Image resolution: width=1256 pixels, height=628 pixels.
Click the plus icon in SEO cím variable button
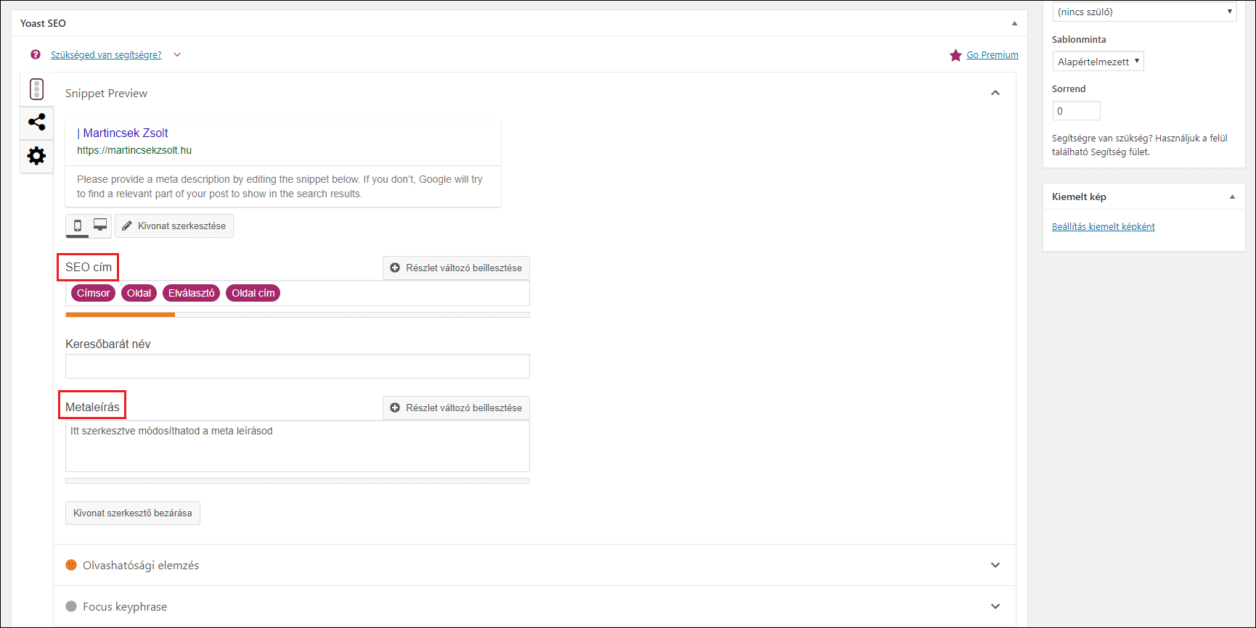[395, 268]
